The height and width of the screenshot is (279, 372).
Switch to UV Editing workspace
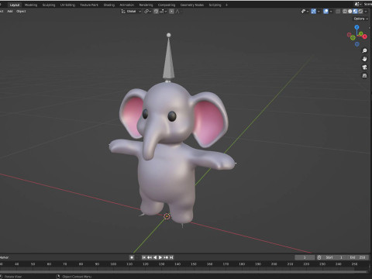(67, 5)
